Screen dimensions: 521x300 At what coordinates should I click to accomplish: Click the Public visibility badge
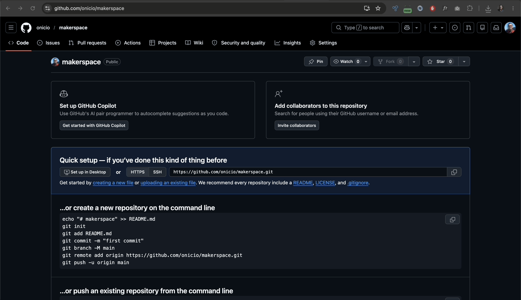tap(112, 62)
